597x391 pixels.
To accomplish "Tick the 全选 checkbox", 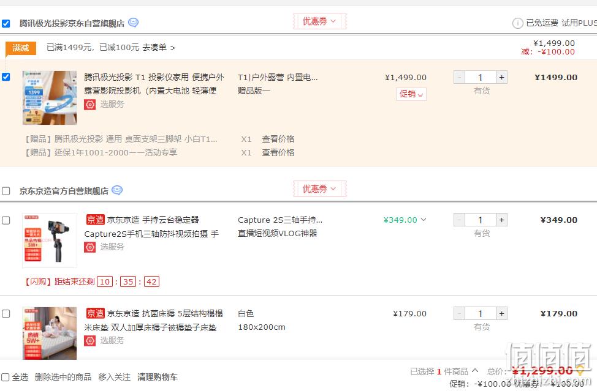I will (x=6, y=377).
